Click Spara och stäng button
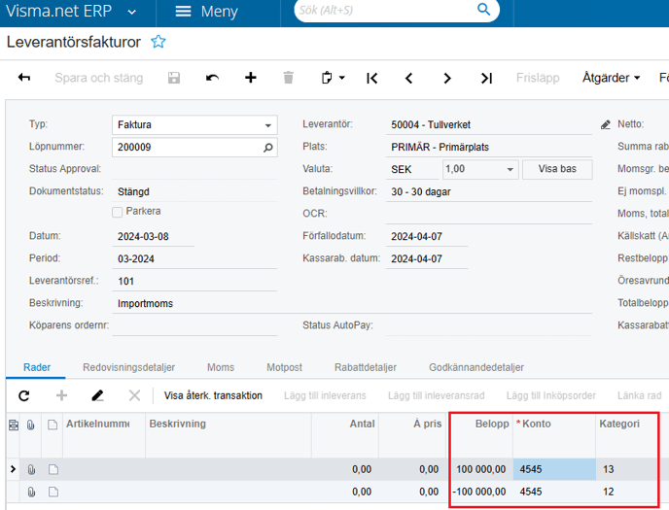 [x=98, y=78]
